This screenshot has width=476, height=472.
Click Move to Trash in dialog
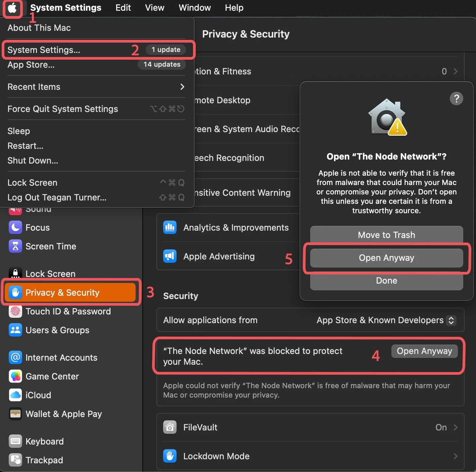[x=387, y=235]
